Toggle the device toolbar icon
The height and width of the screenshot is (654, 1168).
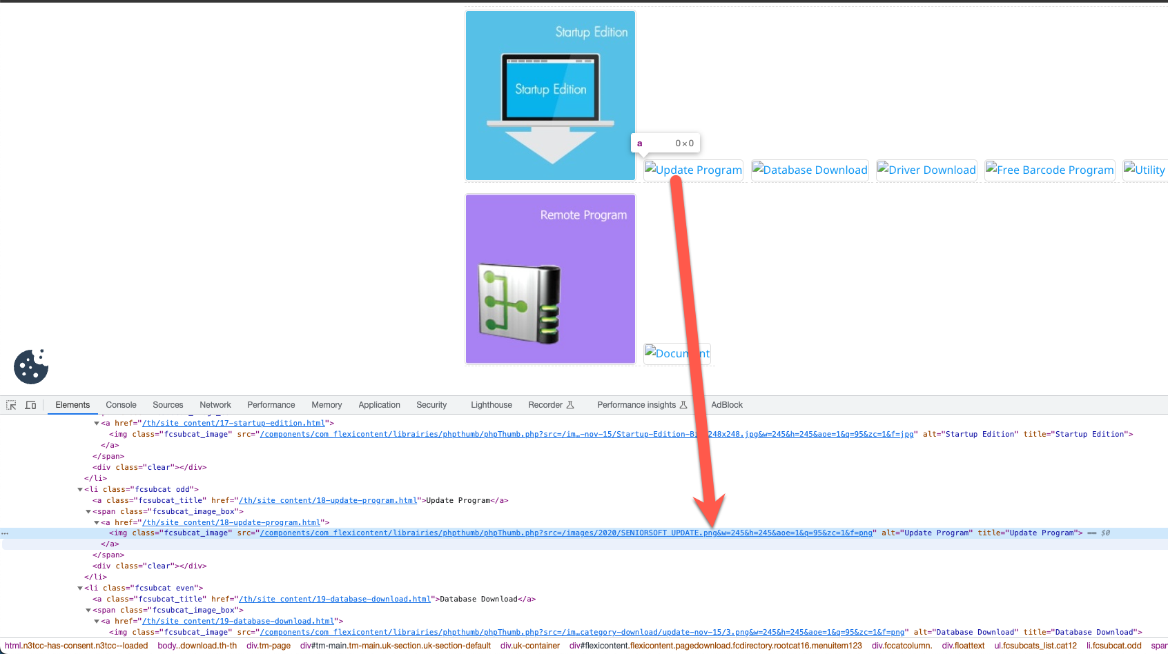point(31,405)
